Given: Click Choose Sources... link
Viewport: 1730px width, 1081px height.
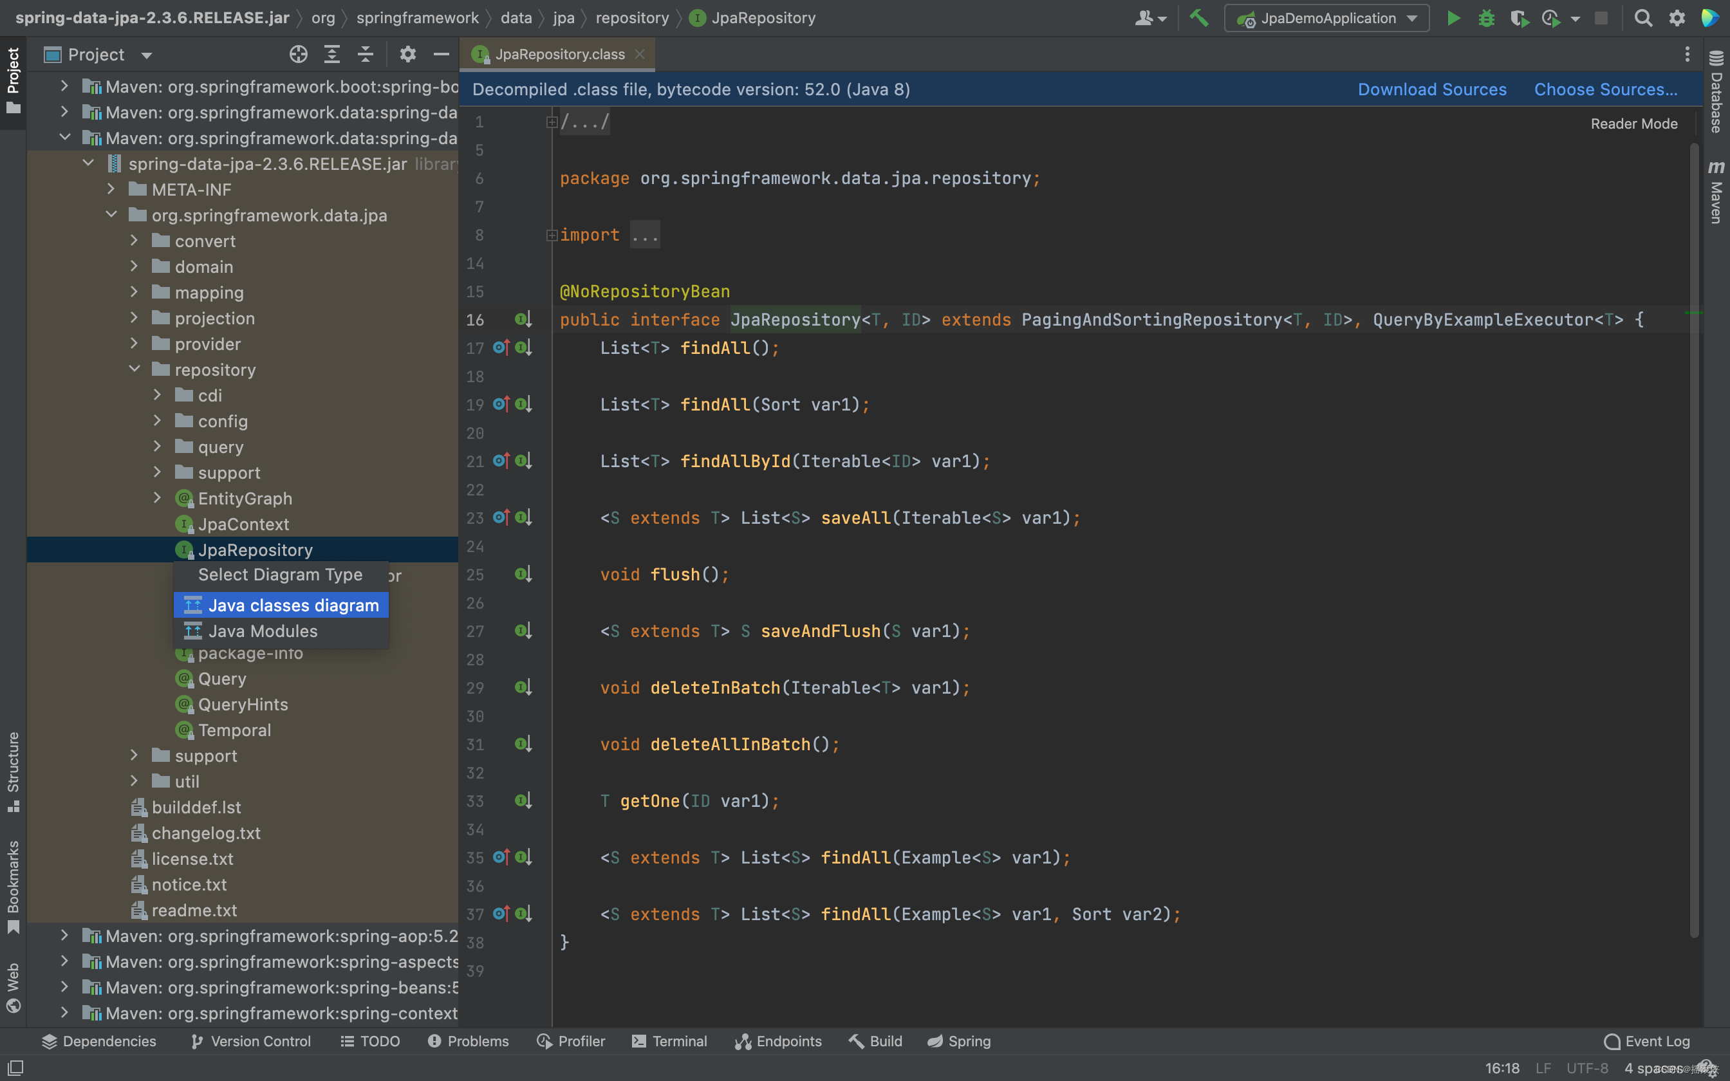Looking at the screenshot, I should [x=1606, y=89].
